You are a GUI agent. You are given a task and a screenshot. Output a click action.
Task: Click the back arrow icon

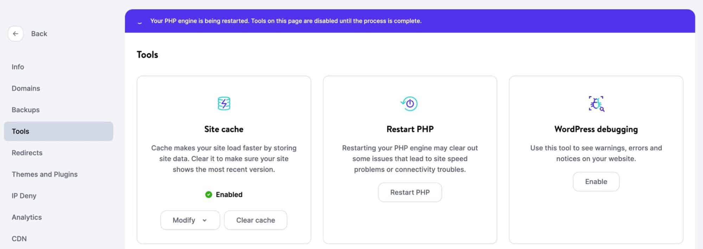(15, 33)
